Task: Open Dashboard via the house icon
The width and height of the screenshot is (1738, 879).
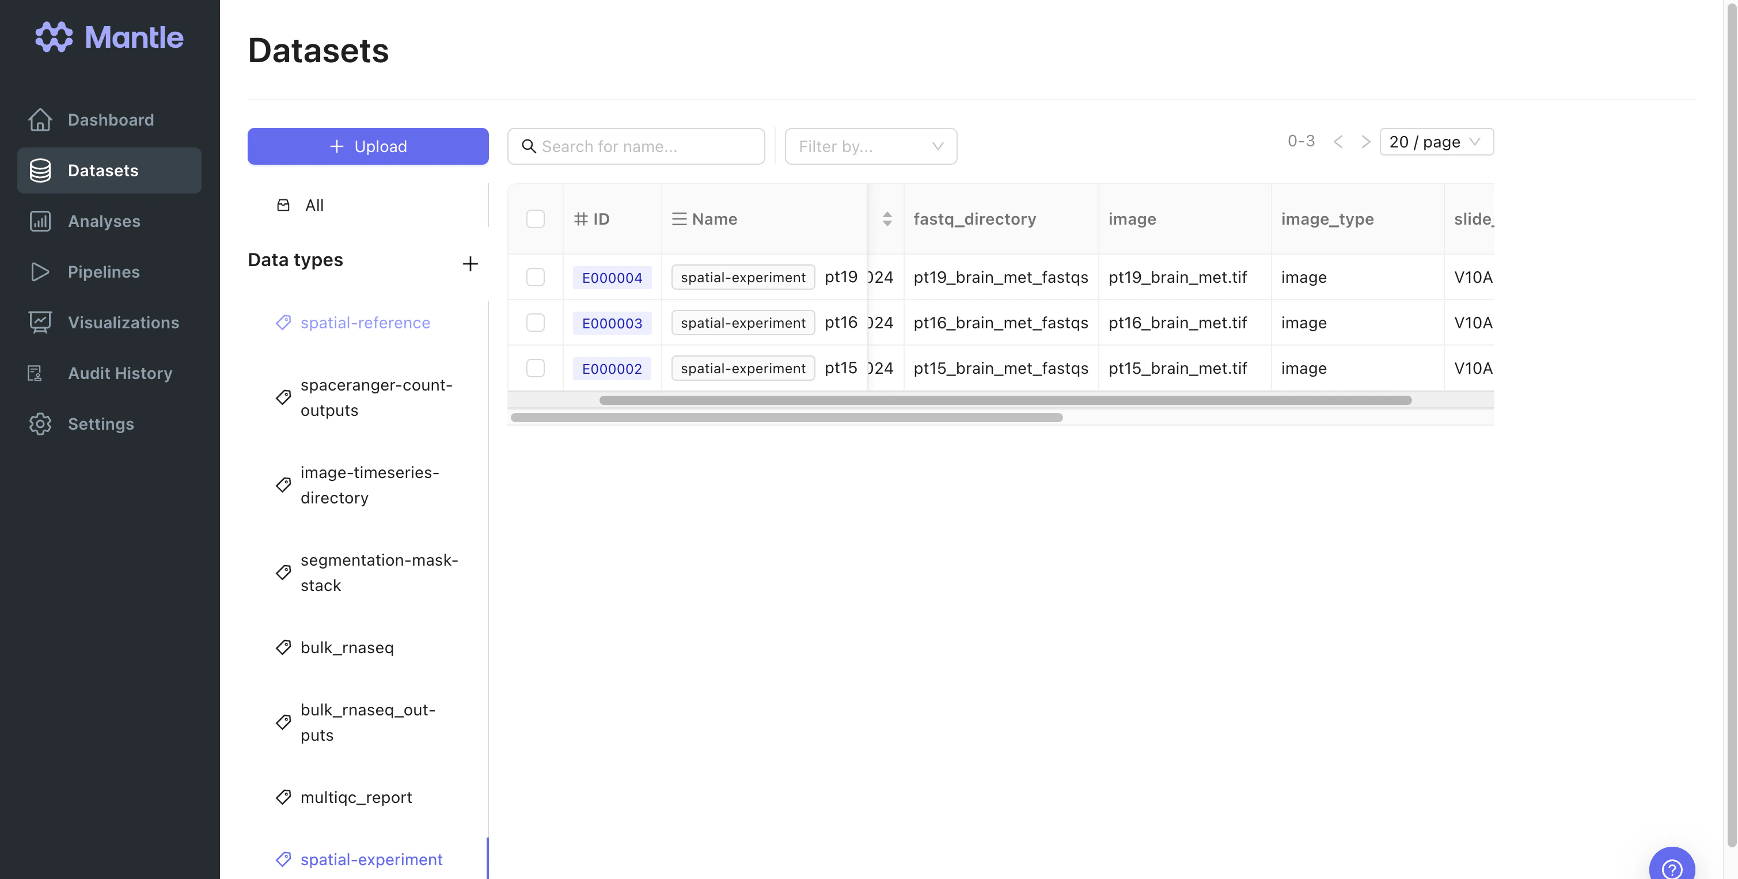Action: click(x=40, y=119)
